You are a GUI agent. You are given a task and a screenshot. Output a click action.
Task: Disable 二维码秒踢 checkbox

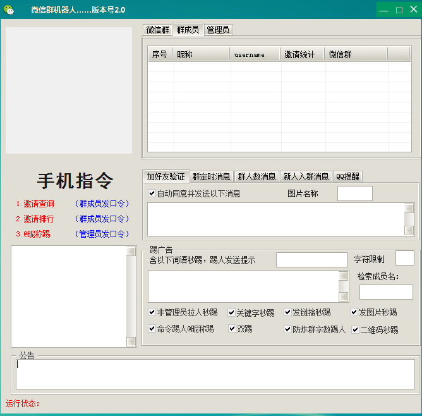(x=355, y=329)
